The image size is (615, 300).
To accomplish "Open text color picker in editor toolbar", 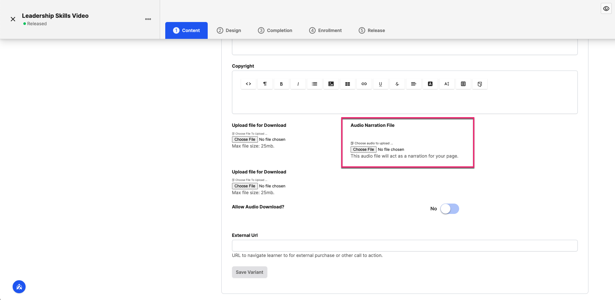I will [x=430, y=84].
